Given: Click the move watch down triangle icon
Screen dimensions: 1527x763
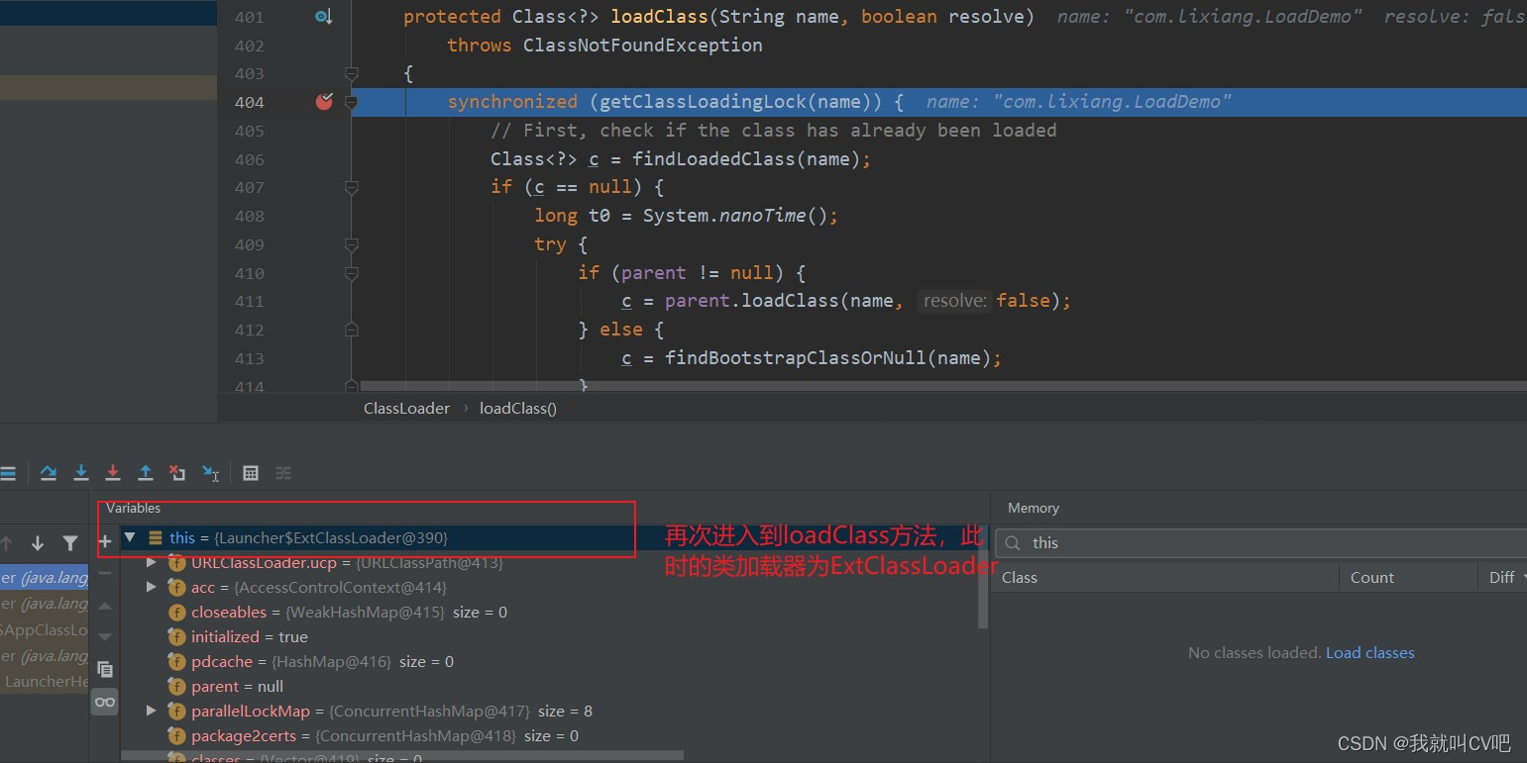Looking at the screenshot, I should tap(105, 636).
